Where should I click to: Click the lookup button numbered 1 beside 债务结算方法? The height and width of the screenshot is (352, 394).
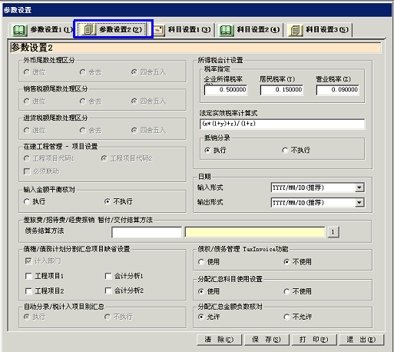[x=333, y=232]
